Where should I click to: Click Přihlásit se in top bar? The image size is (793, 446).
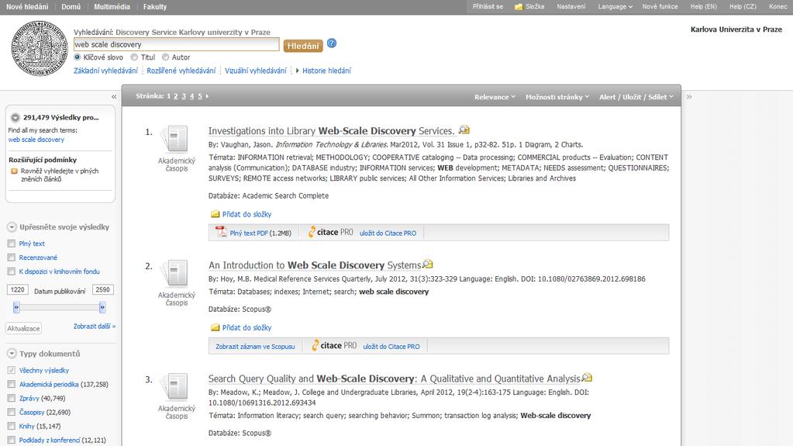[x=488, y=6]
